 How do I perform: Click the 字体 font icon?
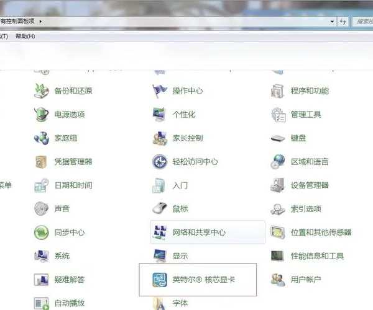tap(159, 304)
